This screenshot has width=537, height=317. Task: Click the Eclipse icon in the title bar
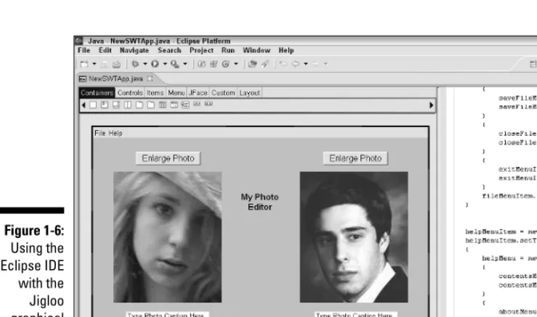click(x=78, y=41)
